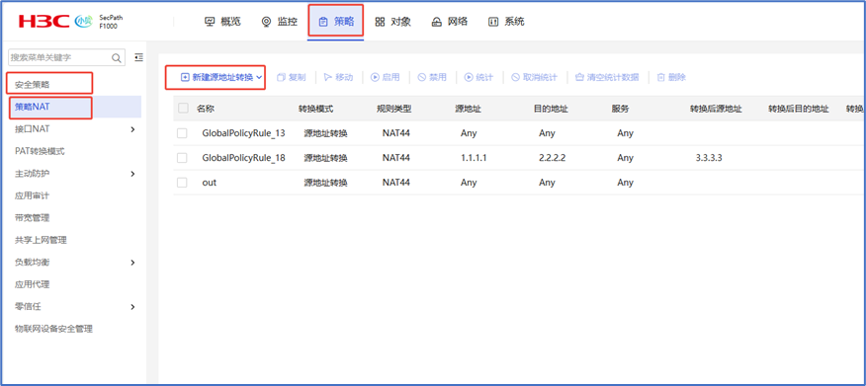Screen dimensions: 866x386
Task: Select the 策略 policy tab
Action: (336, 22)
